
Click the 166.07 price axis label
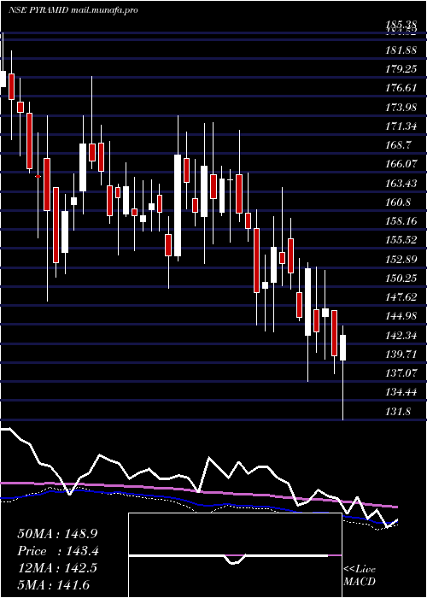click(401, 165)
